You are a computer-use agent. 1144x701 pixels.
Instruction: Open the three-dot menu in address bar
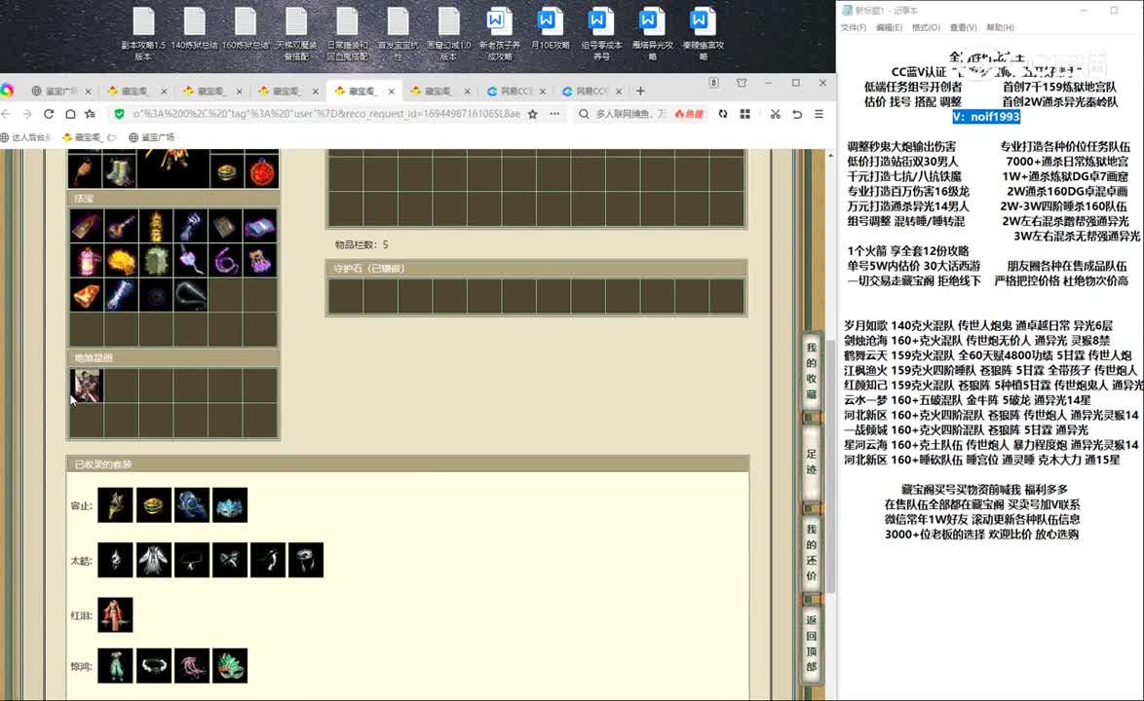coord(554,114)
